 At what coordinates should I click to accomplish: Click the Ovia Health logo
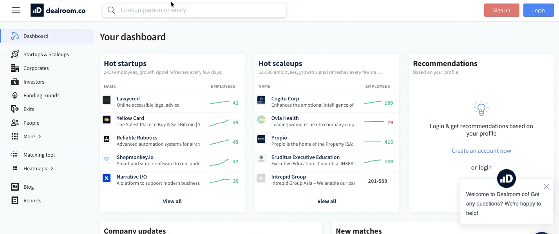(x=261, y=120)
